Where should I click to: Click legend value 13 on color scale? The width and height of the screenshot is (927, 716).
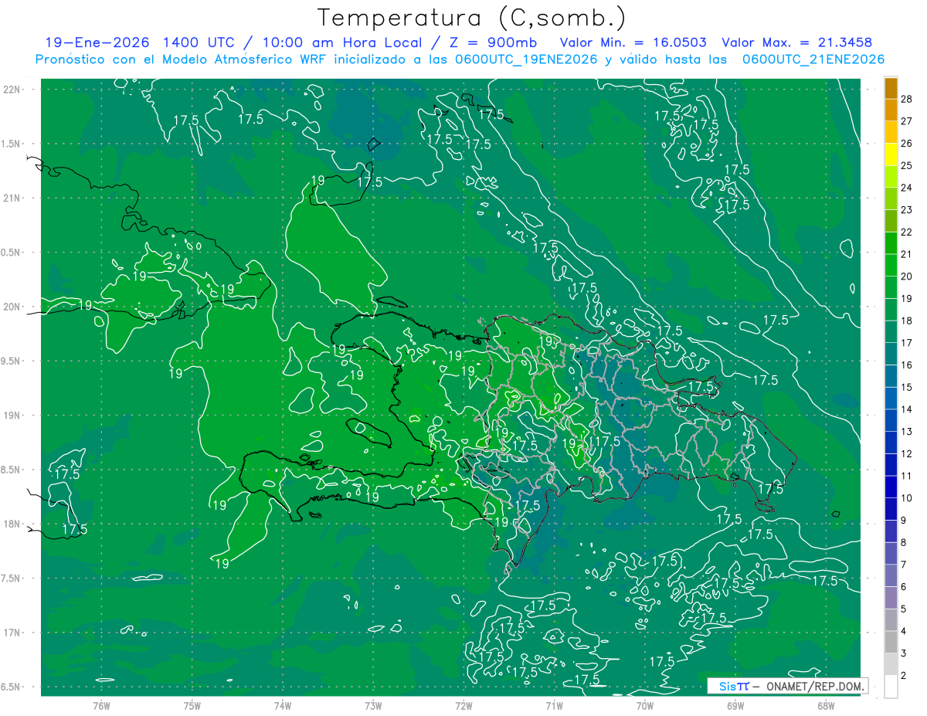pyautogui.click(x=906, y=431)
